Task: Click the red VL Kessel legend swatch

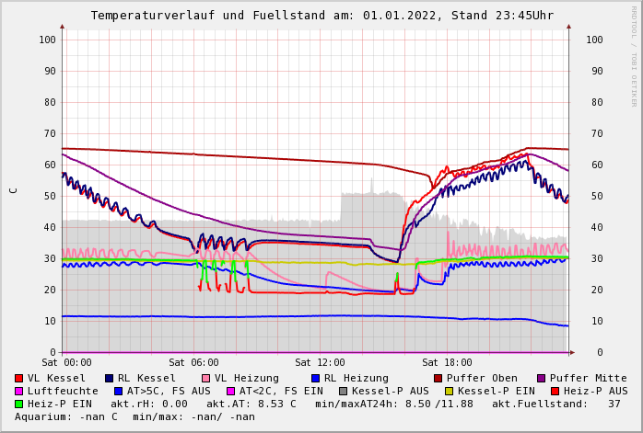Action: 19,378
